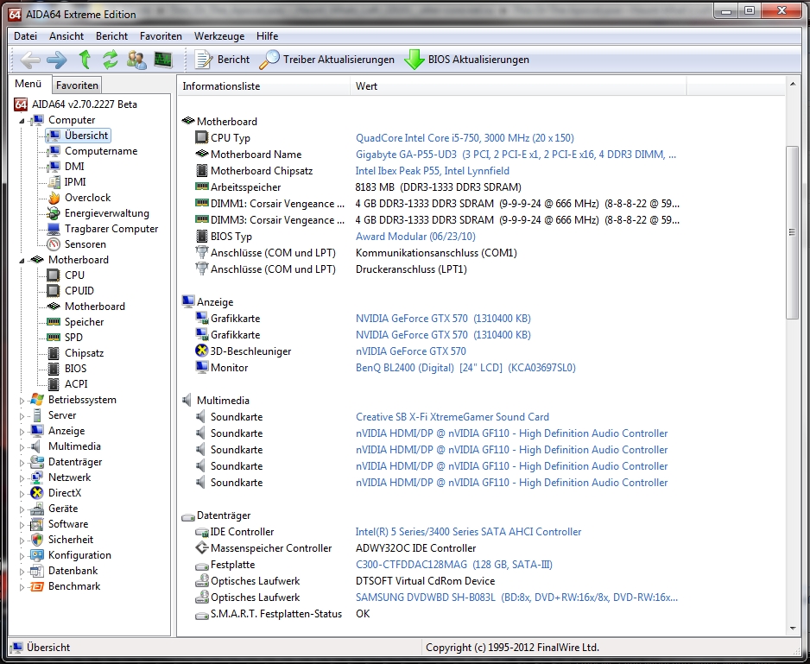Click the Overclock flame icon
The image size is (810, 664).
[54, 198]
